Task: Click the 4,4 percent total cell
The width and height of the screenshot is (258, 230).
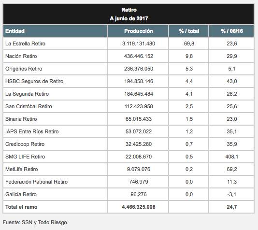Action: click(189, 81)
